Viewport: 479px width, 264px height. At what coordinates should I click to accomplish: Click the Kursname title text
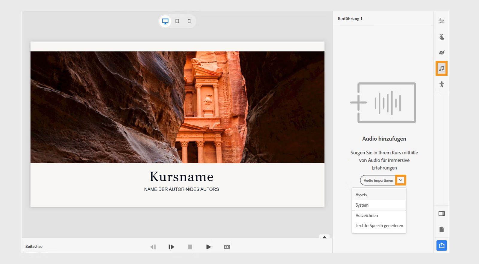tap(181, 177)
